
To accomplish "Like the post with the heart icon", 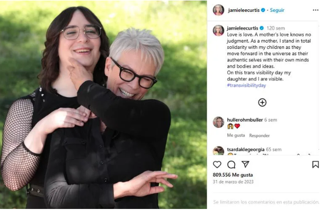I will (x=217, y=165).
